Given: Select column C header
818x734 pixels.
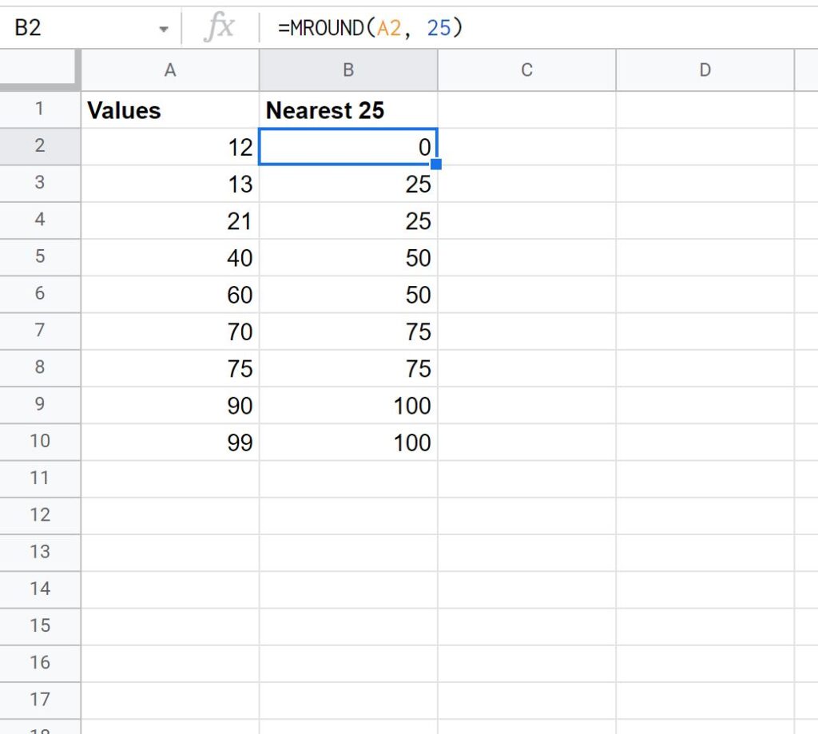Looking at the screenshot, I should [x=526, y=70].
